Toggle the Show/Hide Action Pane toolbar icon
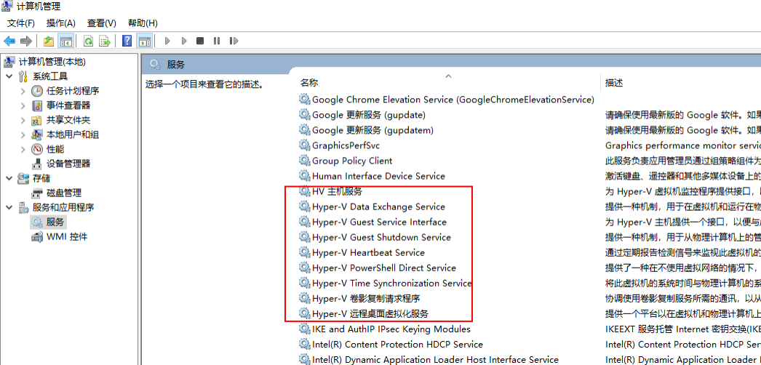 coord(143,41)
